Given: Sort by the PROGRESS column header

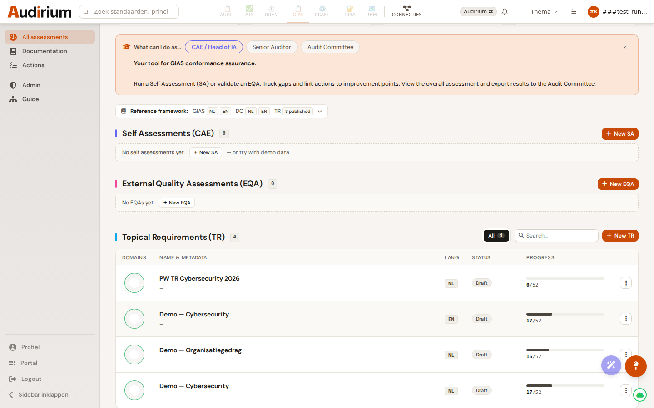Looking at the screenshot, I should point(540,257).
